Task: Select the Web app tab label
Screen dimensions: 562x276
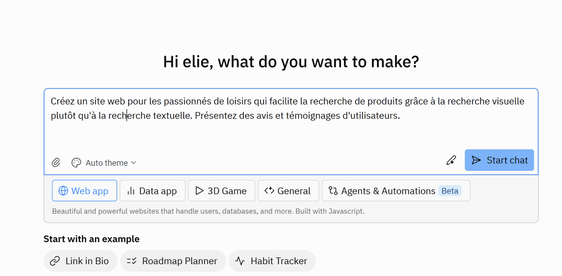Action: click(90, 191)
